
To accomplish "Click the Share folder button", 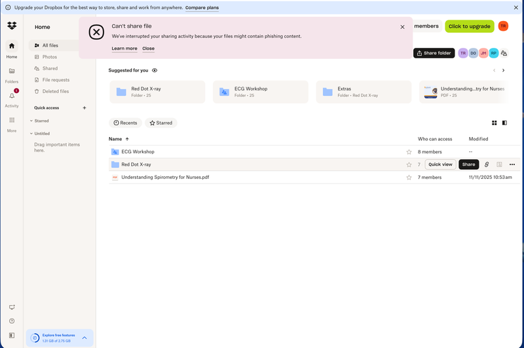I will point(434,53).
